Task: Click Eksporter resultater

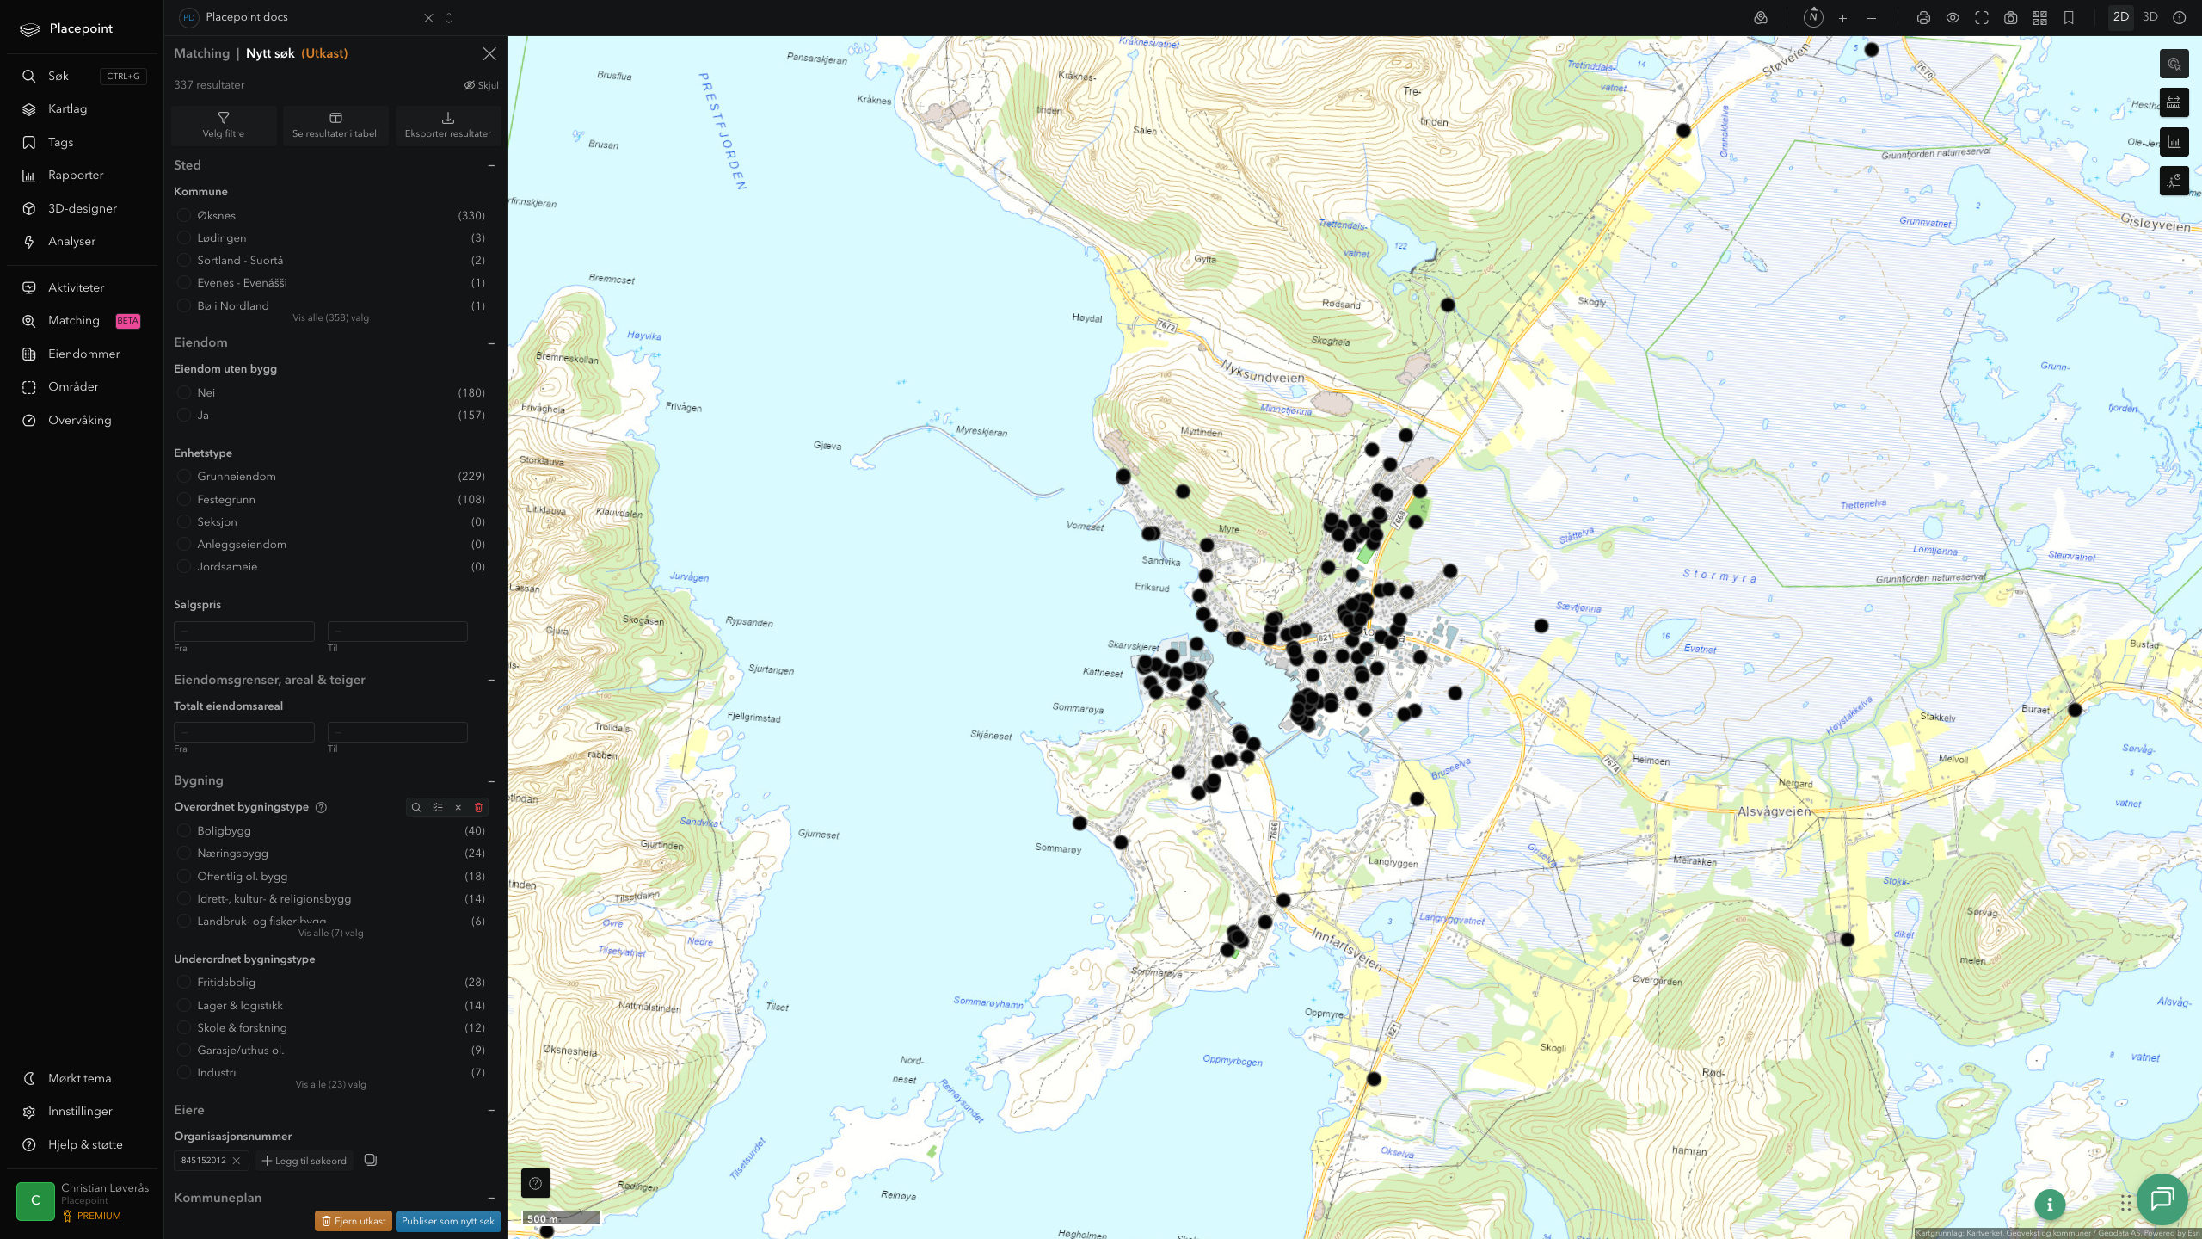Action: pyautogui.click(x=448, y=126)
